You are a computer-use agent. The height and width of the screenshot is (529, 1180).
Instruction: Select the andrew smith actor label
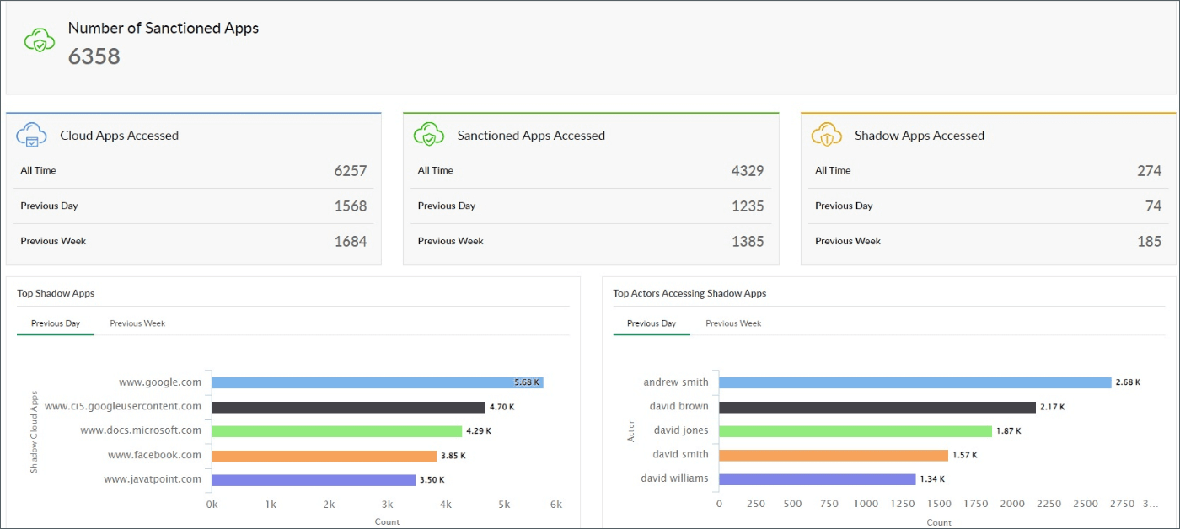[x=677, y=382]
